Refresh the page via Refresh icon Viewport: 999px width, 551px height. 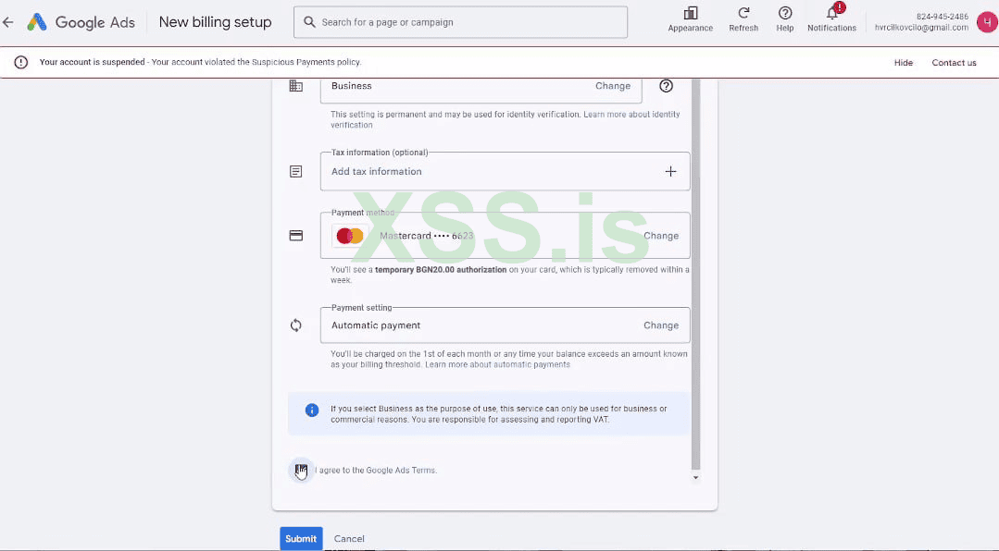(743, 19)
